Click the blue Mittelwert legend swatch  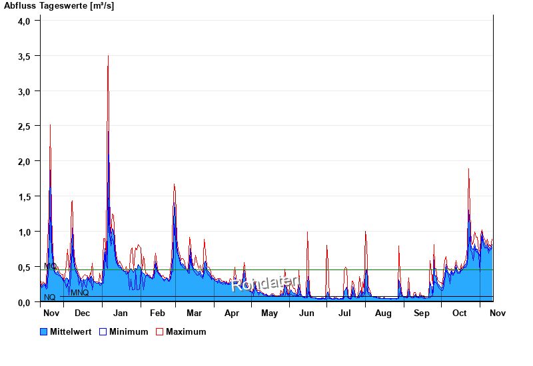(x=44, y=331)
